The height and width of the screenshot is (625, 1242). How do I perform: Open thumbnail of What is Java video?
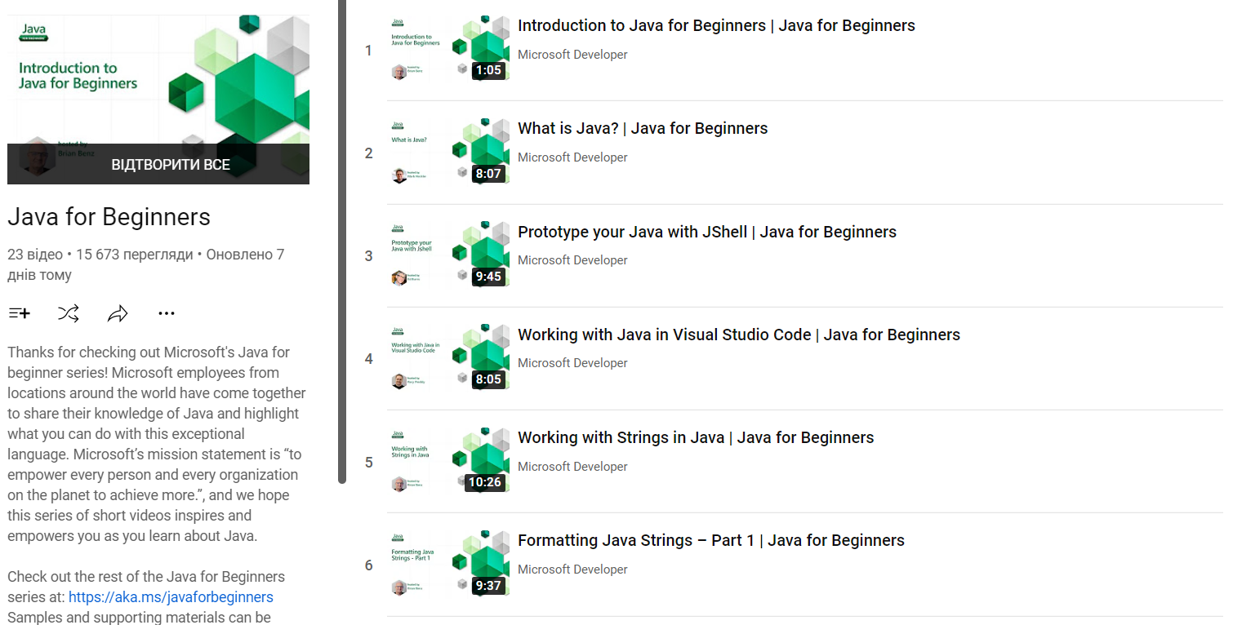[x=448, y=152]
